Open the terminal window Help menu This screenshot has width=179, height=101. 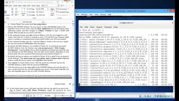116,27
